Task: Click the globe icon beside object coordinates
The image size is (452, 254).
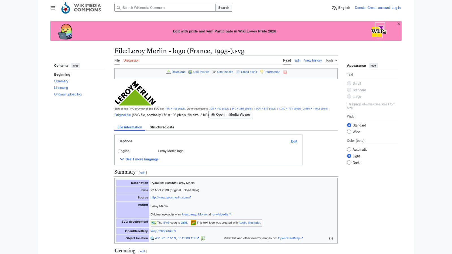Action: tap(153, 238)
